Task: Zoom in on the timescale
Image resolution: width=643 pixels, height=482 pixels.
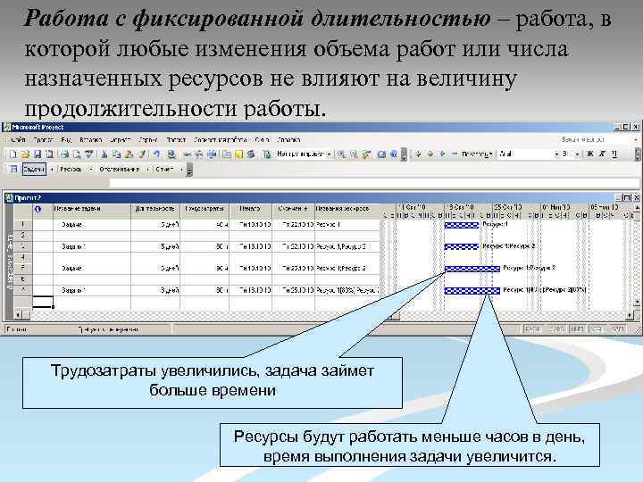Action: coord(341,154)
